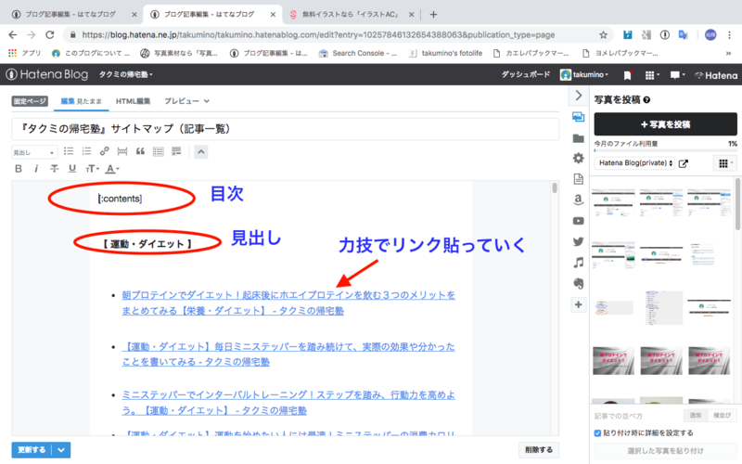742x464 pixels.
Task: Open Hatena Blog(private) folder selector
Action: 635,163
